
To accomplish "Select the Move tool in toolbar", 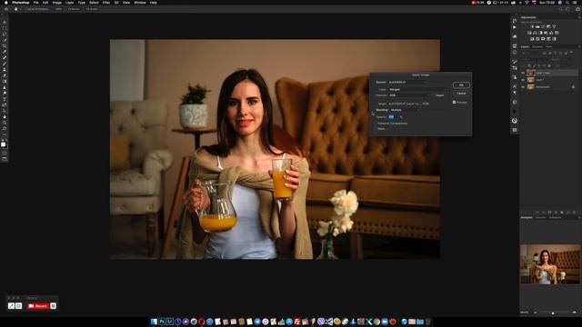I will pyautogui.click(x=5, y=22).
